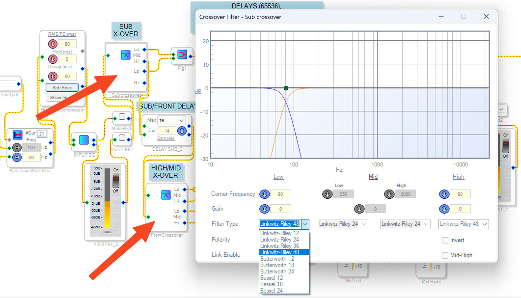
Task: Click the #Cur 21 field in Low-Shelf filter
Action: click(x=42, y=134)
